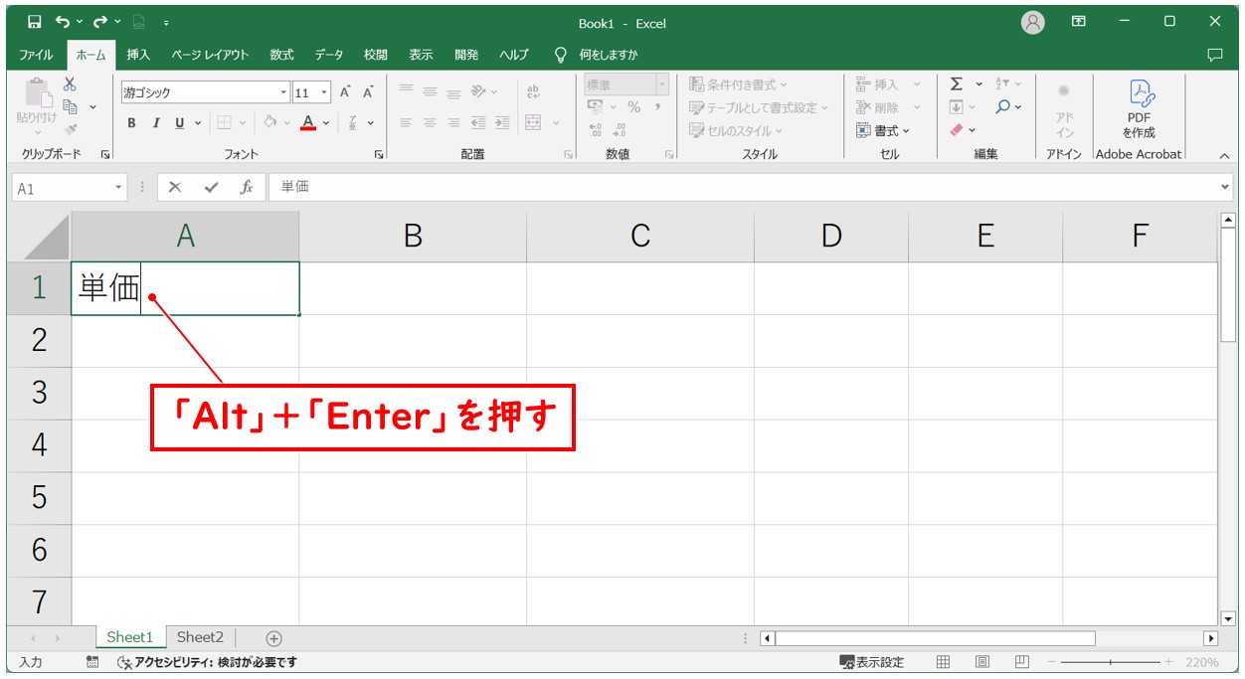This screenshot has width=1245, height=679.
Task: Open the comments speech bubble icon
Action: click(x=1215, y=54)
